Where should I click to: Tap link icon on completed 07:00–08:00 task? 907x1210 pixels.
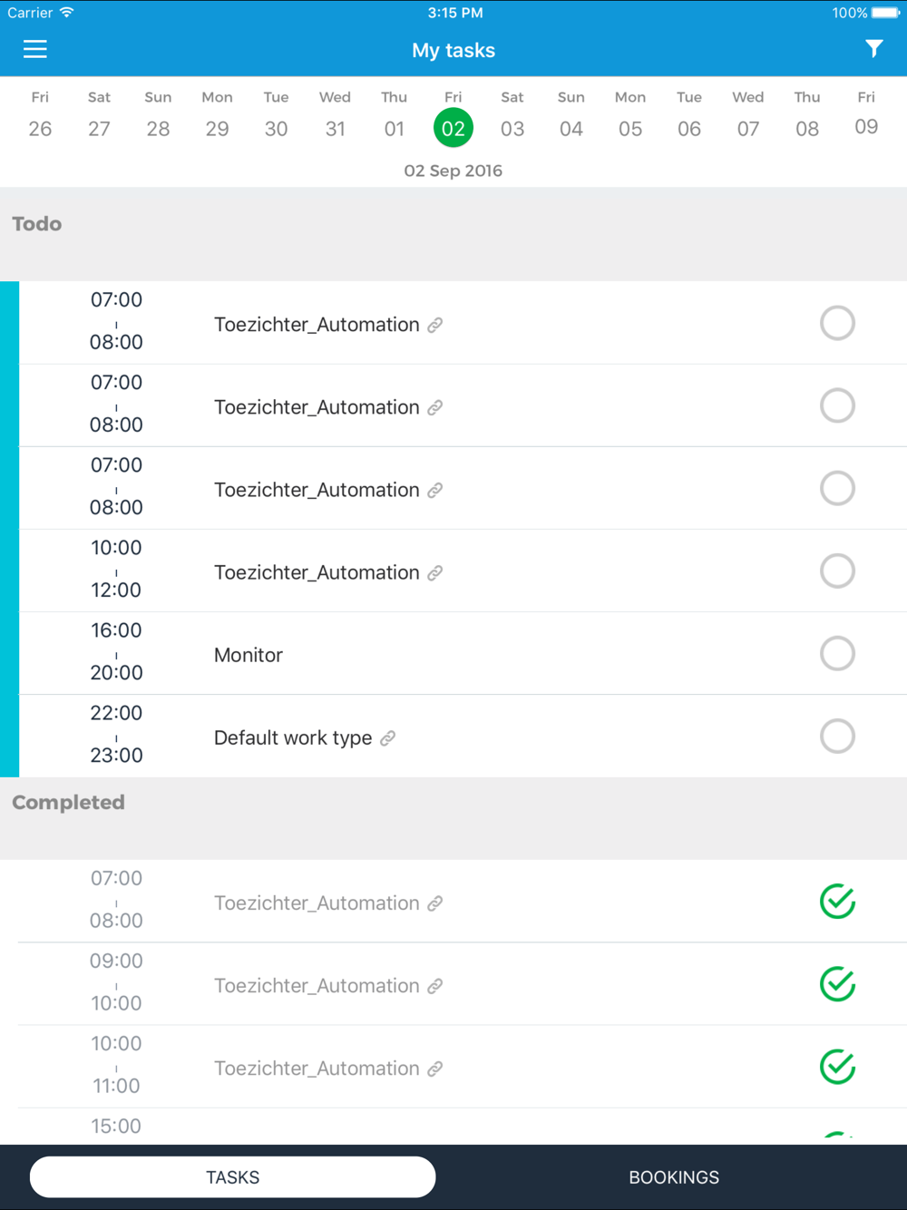[435, 903]
